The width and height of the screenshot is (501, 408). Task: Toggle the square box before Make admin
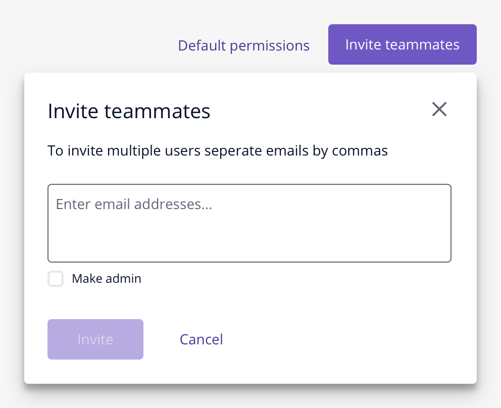pos(56,279)
